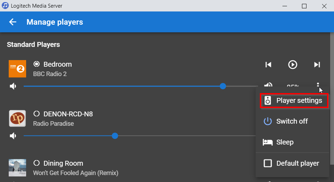Image resolution: width=334 pixels, height=182 pixels.
Task: Tick the Default player checkbox
Action: [267, 163]
